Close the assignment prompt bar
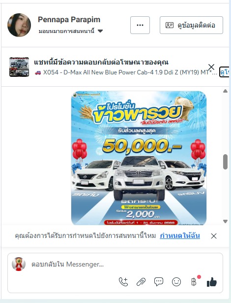The width and height of the screenshot is (231, 303). click(214, 236)
